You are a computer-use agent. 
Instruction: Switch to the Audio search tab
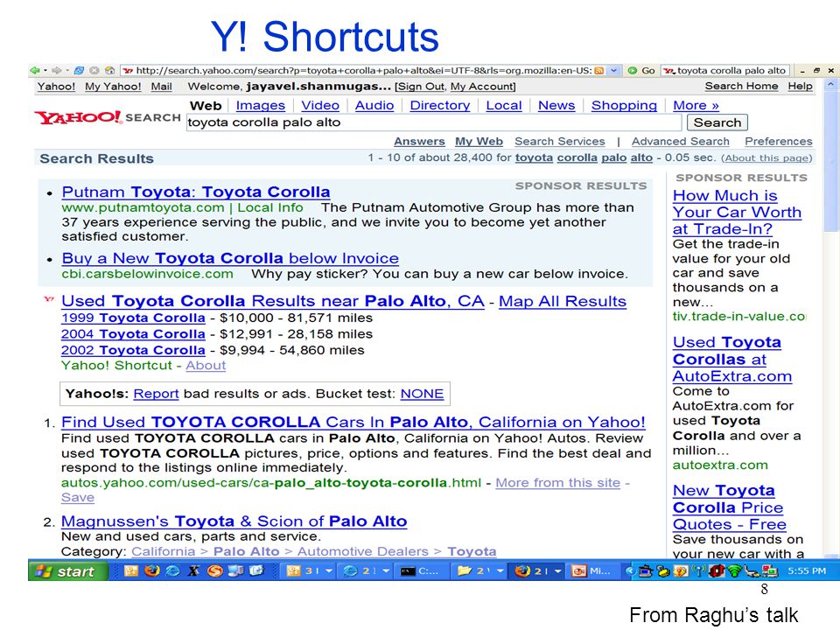[374, 106]
